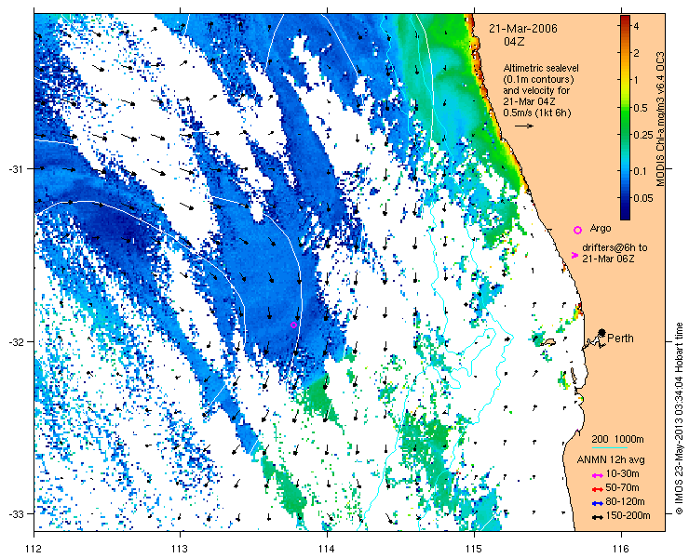Click the magenta Argo circle in the legend

coord(577,230)
